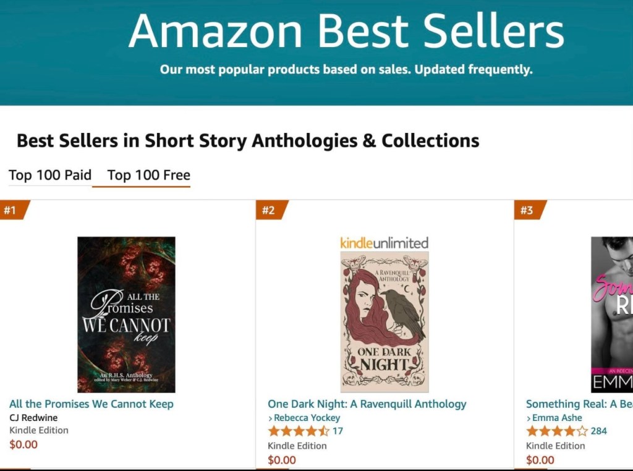
Task: Click the #3 rank badge
Action: tap(527, 210)
